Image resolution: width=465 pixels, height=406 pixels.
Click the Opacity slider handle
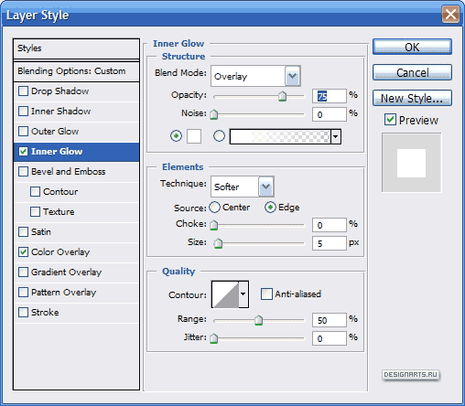pos(283,96)
